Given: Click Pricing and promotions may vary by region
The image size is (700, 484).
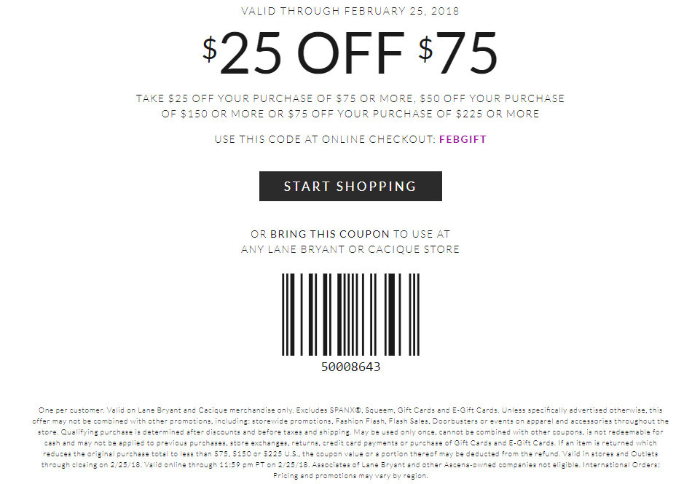Looking at the screenshot, I should (350, 476).
